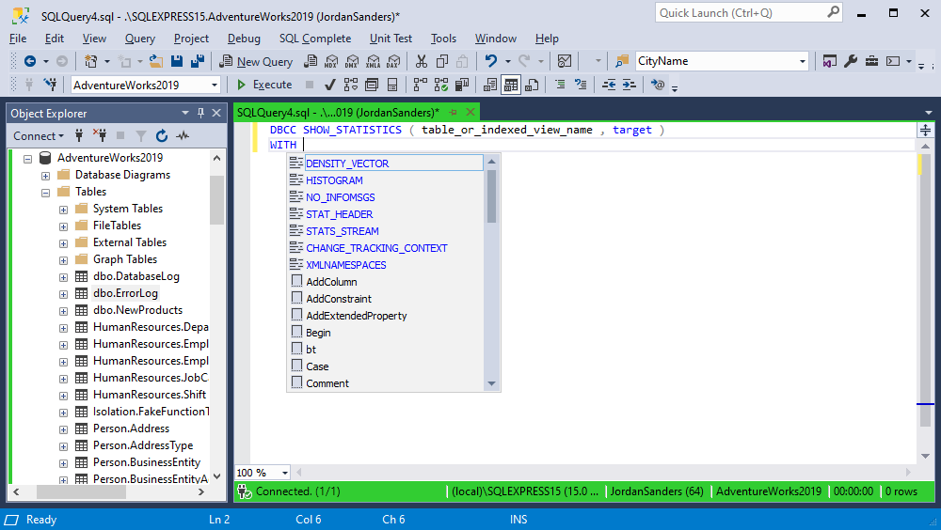941x530 pixels.
Task: Open the Connect dropdown in Object Explorer
Action: [39, 136]
